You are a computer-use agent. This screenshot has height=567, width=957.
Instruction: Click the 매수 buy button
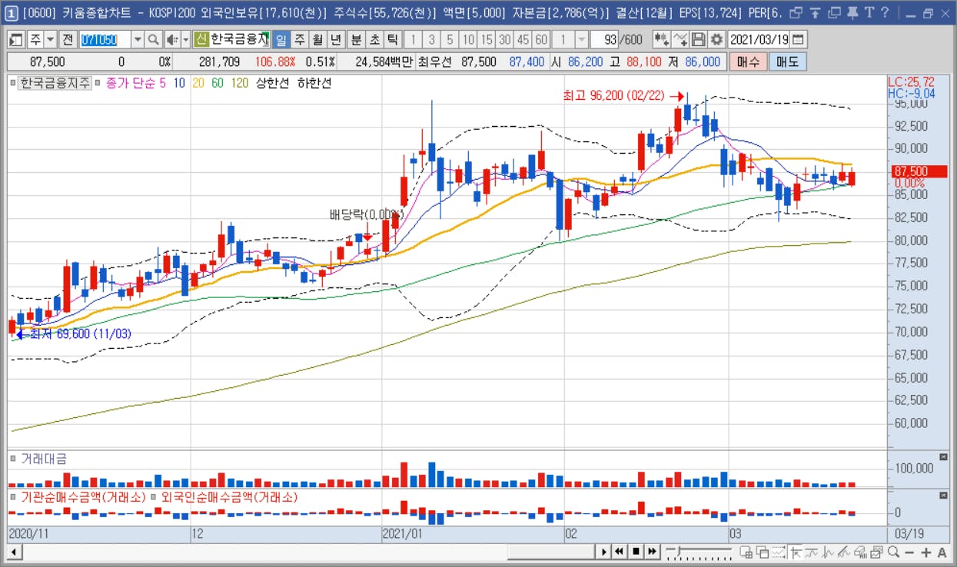(x=748, y=62)
